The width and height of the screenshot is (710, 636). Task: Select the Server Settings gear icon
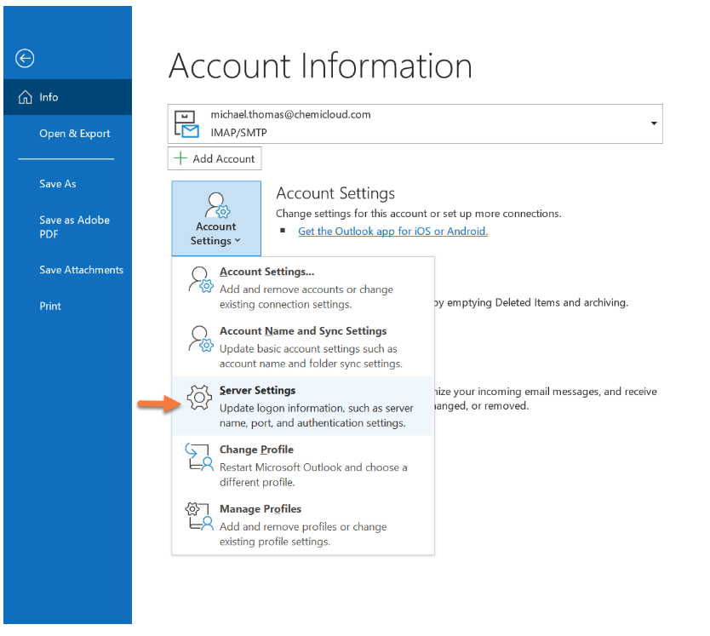point(198,397)
